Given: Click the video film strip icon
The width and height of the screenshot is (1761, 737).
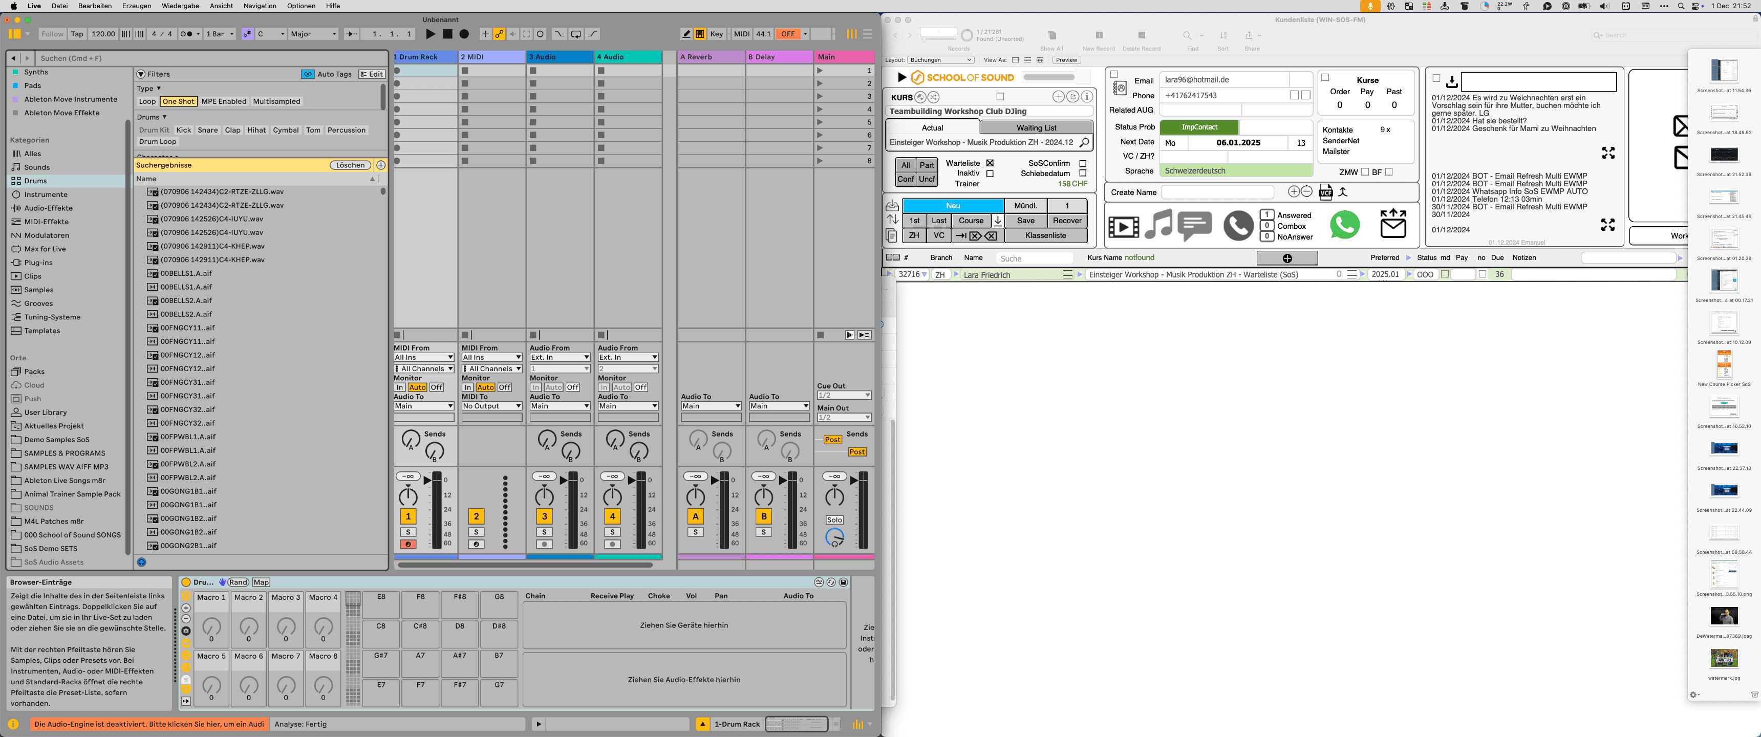Looking at the screenshot, I should tap(1123, 226).
